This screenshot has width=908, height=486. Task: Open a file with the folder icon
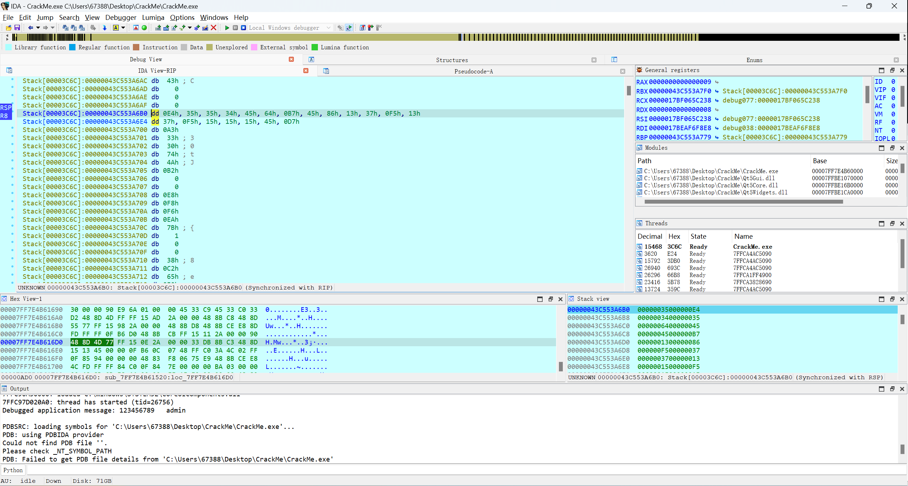click(x=9, y=28)
